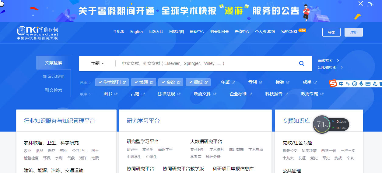Click external-link icon next to 政府采购
The width and height of the screenshot is (382, 173).
point(322,94)
